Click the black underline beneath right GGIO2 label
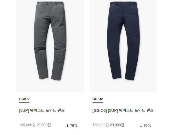Screen dimensions: 174x135 (98, 103)
